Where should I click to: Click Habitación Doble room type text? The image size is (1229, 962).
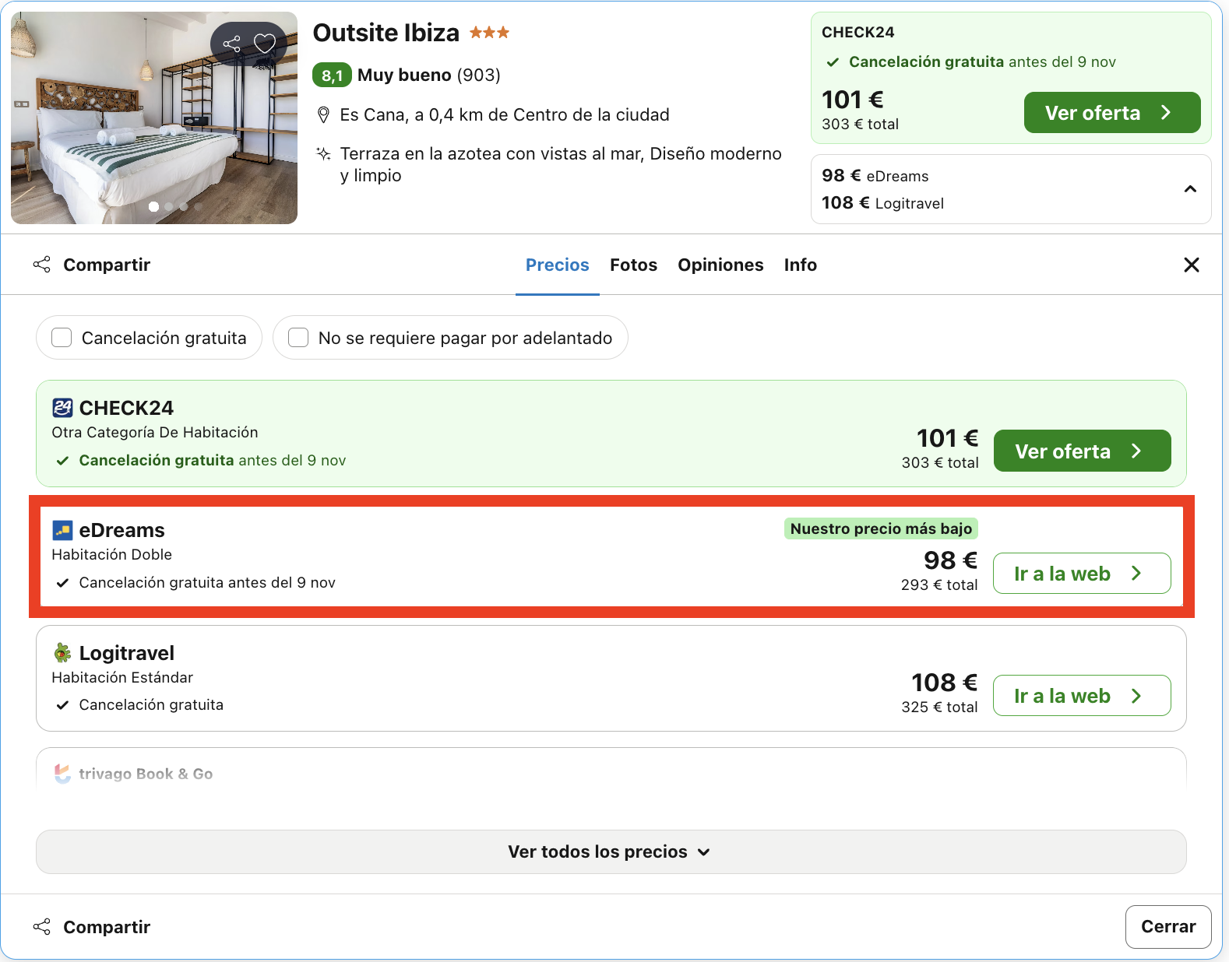tap(111, 554)
